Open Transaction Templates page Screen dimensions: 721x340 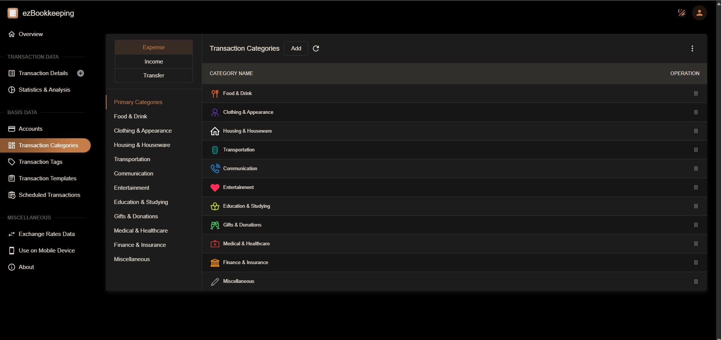pos(45,178)
